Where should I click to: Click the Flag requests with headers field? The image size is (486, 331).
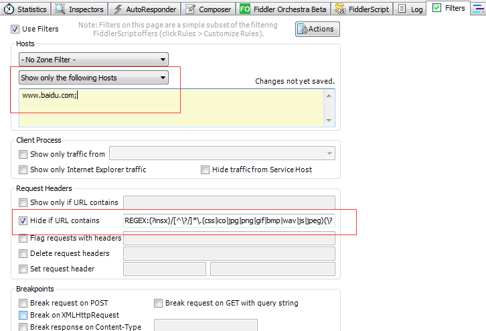tap(229, 239)
